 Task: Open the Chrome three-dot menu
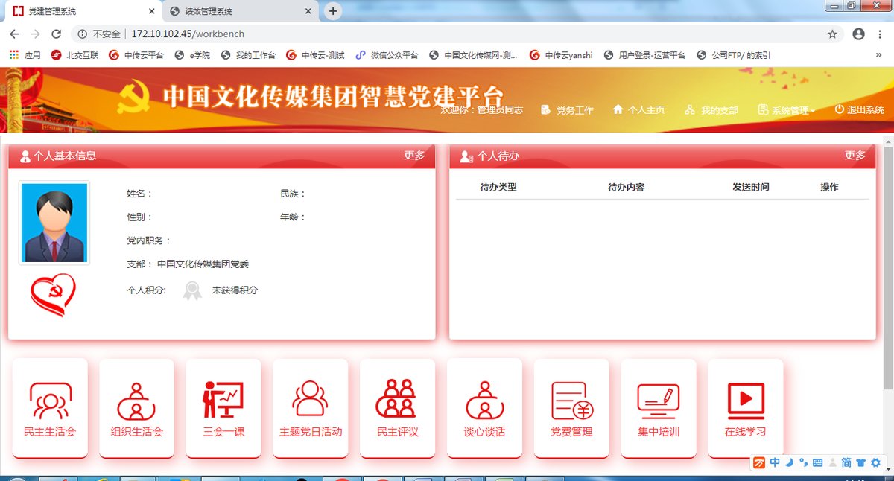click(880, 34)
